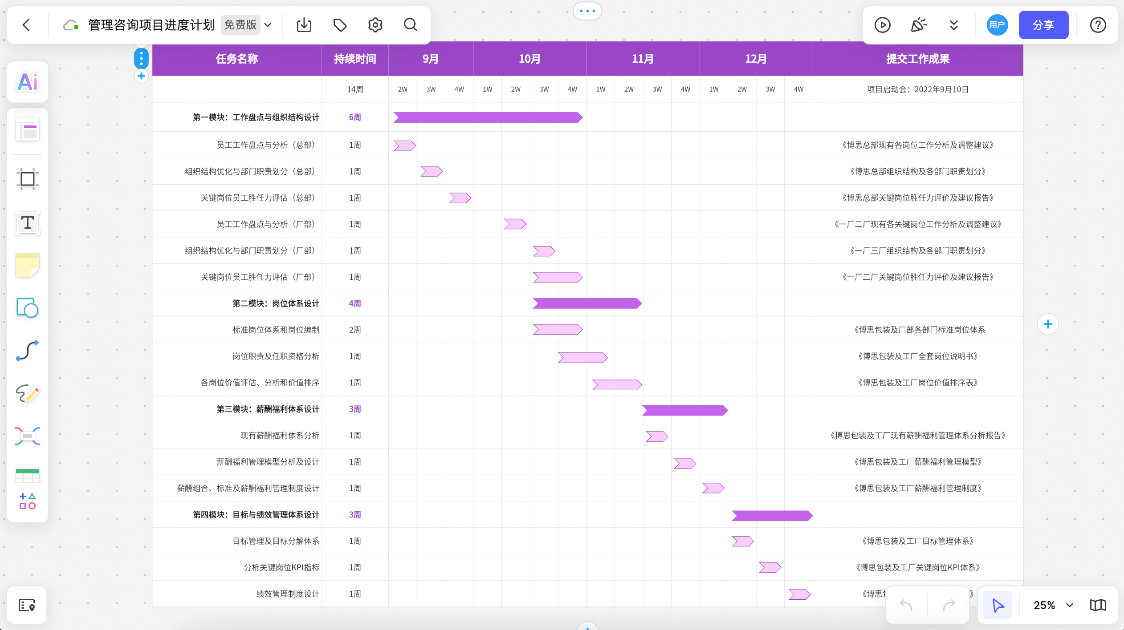The height and width of the screenshot is (630, 1124).
Task: Click the 第二模块：岗位体系设计 text
Action: click(x=276, y=303)
